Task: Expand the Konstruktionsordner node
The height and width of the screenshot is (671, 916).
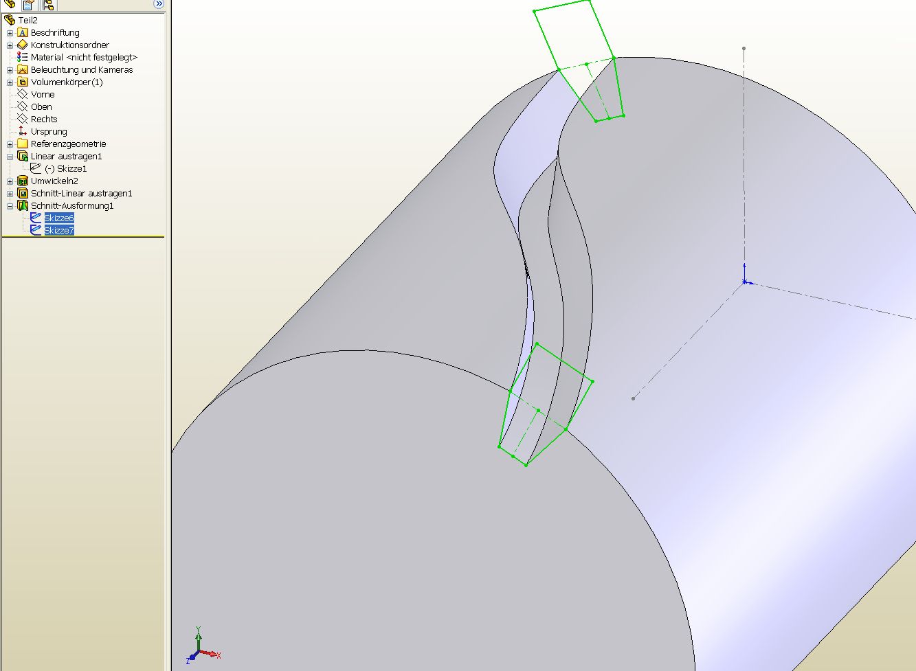Action: tap(10, 45)
